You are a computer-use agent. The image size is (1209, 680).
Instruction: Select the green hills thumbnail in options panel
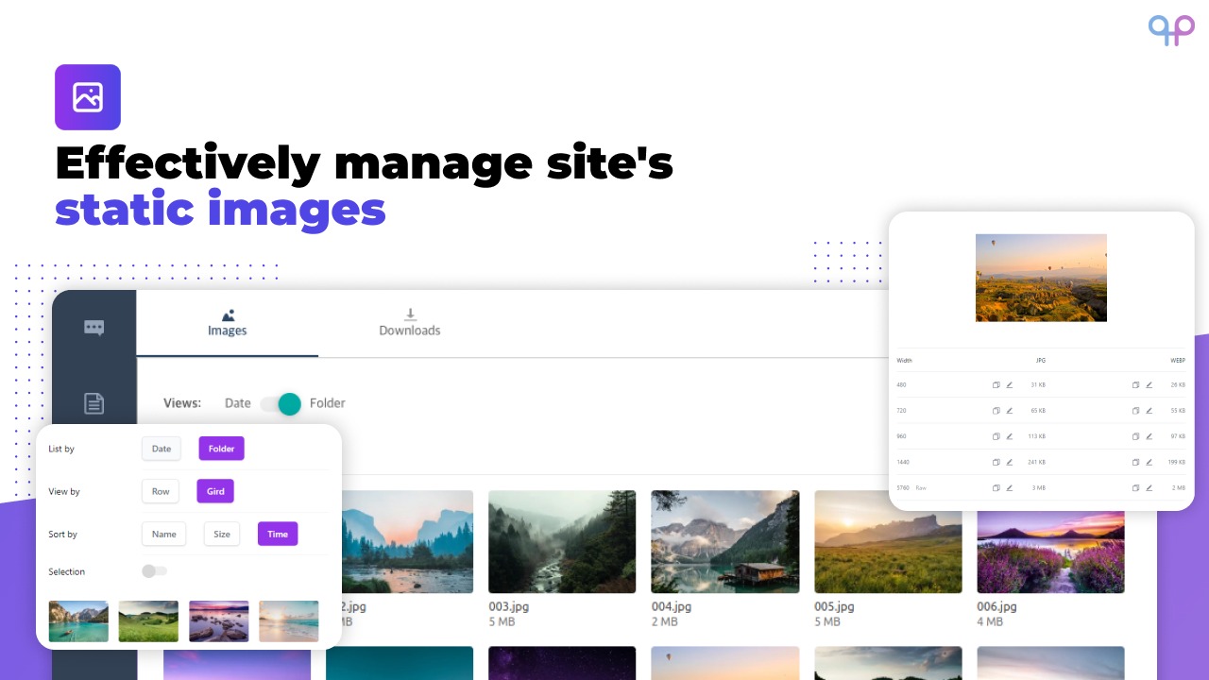pyautogui.click(x=148, y=621)
